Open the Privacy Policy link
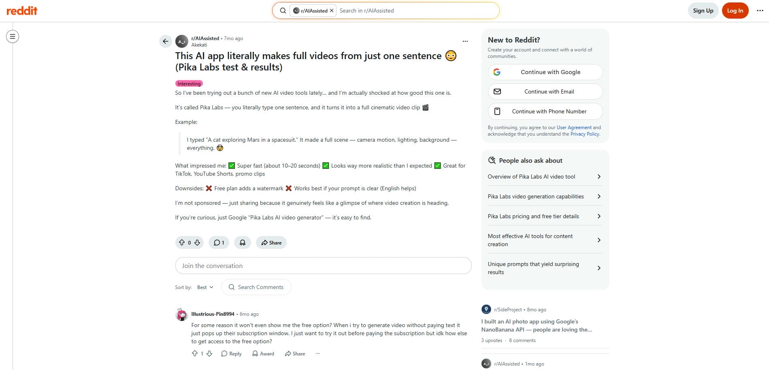Screen dimensions: 769x370 click(585, 134)
